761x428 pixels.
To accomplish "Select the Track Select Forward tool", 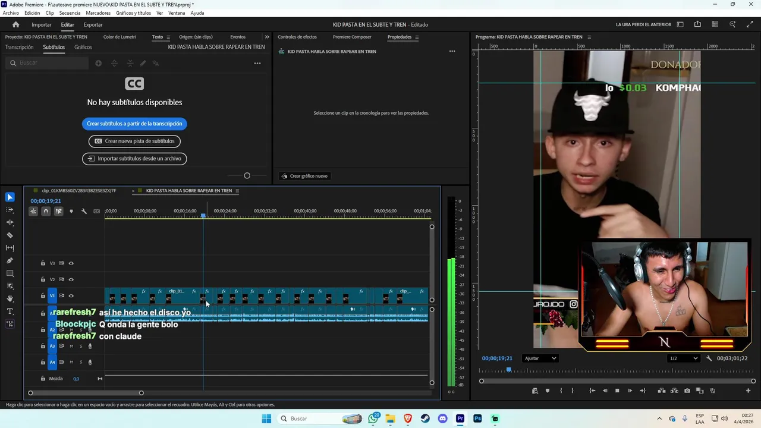I will [10, 210].
